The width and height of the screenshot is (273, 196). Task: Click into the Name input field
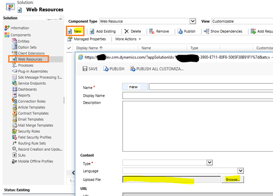tap(211, 86)
